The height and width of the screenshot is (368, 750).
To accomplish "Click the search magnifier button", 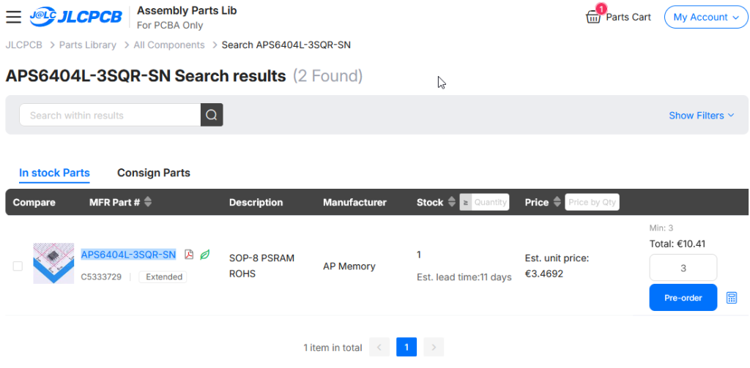I will pyautogui.click(x=212, y=115).
